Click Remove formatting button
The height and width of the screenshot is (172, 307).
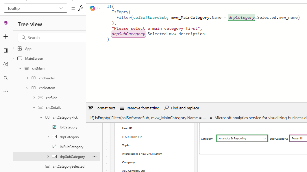[139, 108]
